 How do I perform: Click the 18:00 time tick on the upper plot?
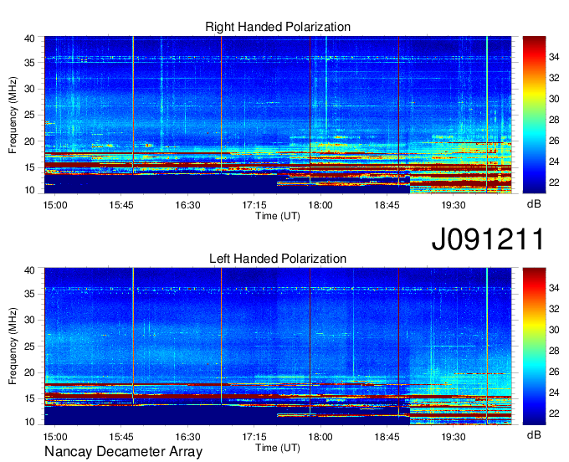pyautogui.click(x=320, y=205)
